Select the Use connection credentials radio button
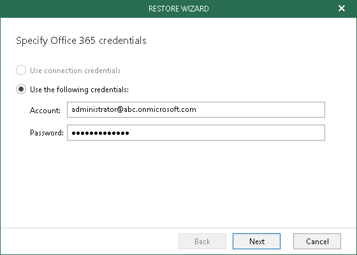 coord(21,70)
